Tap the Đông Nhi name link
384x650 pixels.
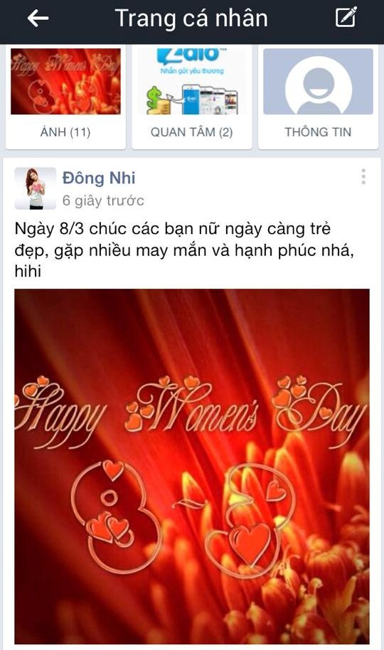99,178
